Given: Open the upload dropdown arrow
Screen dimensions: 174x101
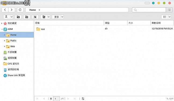Looking at the screenshot, I should (x=12, y=17).
